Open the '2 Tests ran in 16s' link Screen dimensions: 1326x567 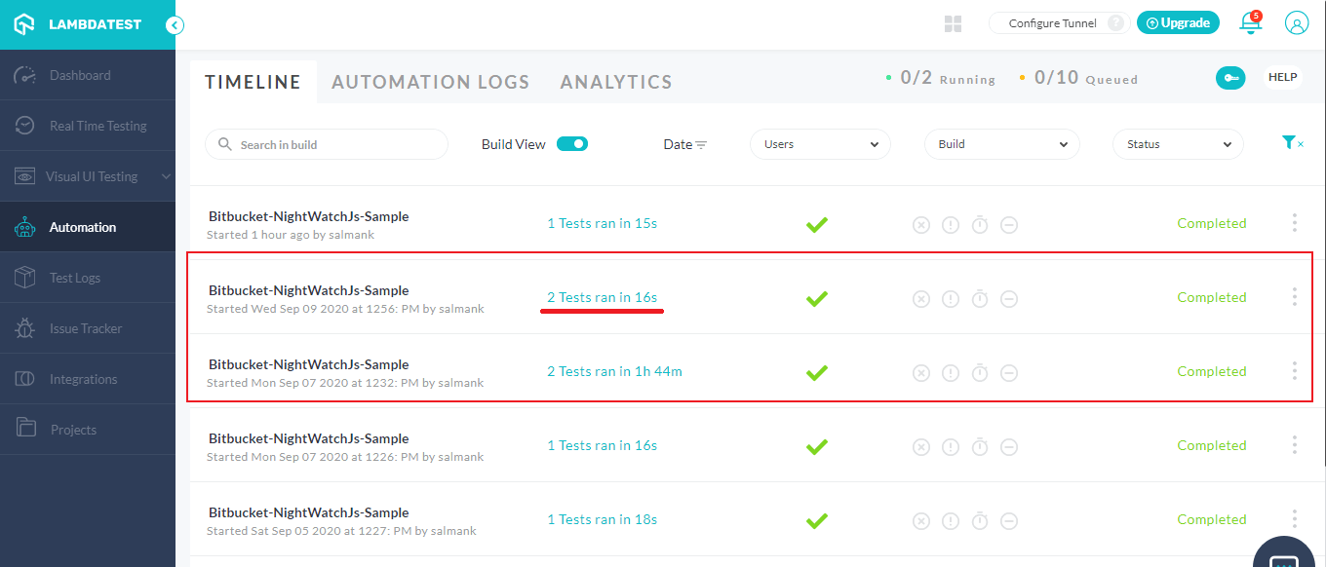click(602, 297)
